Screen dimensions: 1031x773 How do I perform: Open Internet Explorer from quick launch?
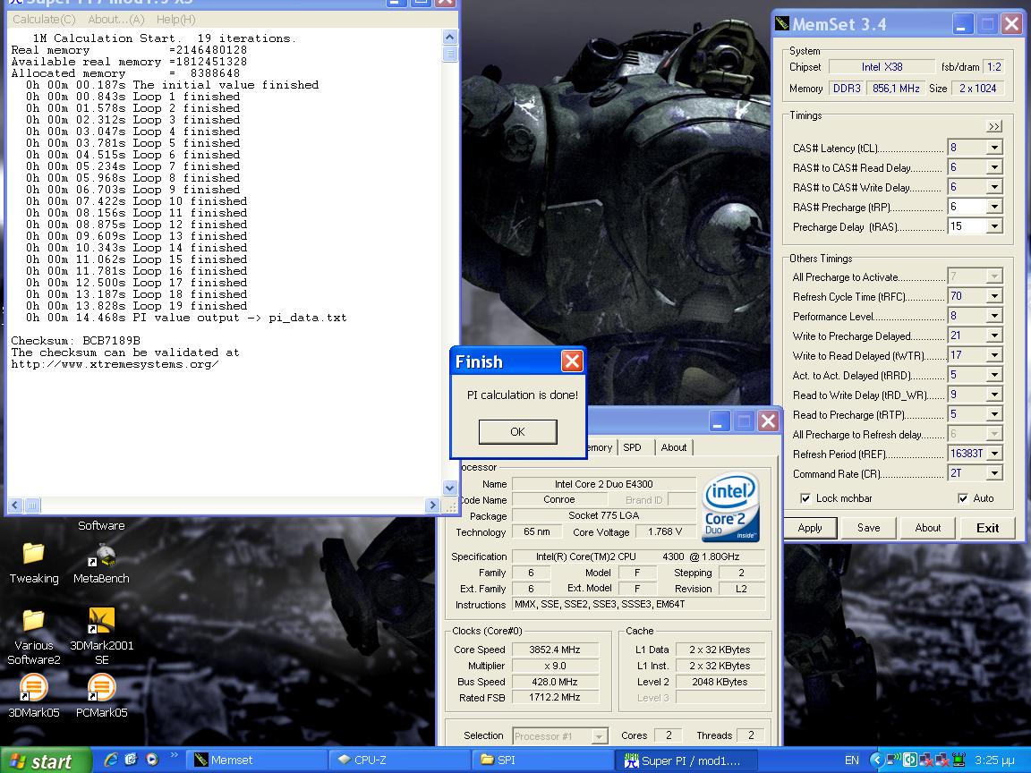110,760
